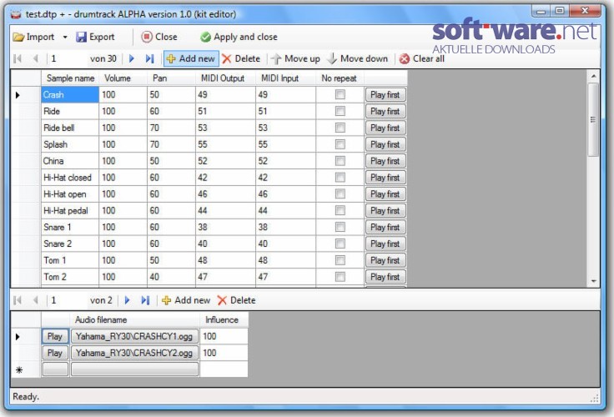Click Play first for Snare 2
The width and height of the screenshot is (614, 417).
click(x=385, y=244)
